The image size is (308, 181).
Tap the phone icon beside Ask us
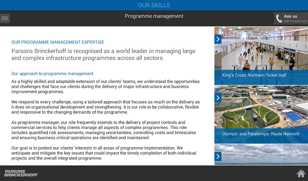[279, 18]
